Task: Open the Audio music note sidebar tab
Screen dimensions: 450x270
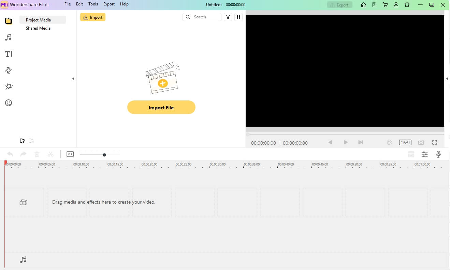Action: (x=9, y=37)
